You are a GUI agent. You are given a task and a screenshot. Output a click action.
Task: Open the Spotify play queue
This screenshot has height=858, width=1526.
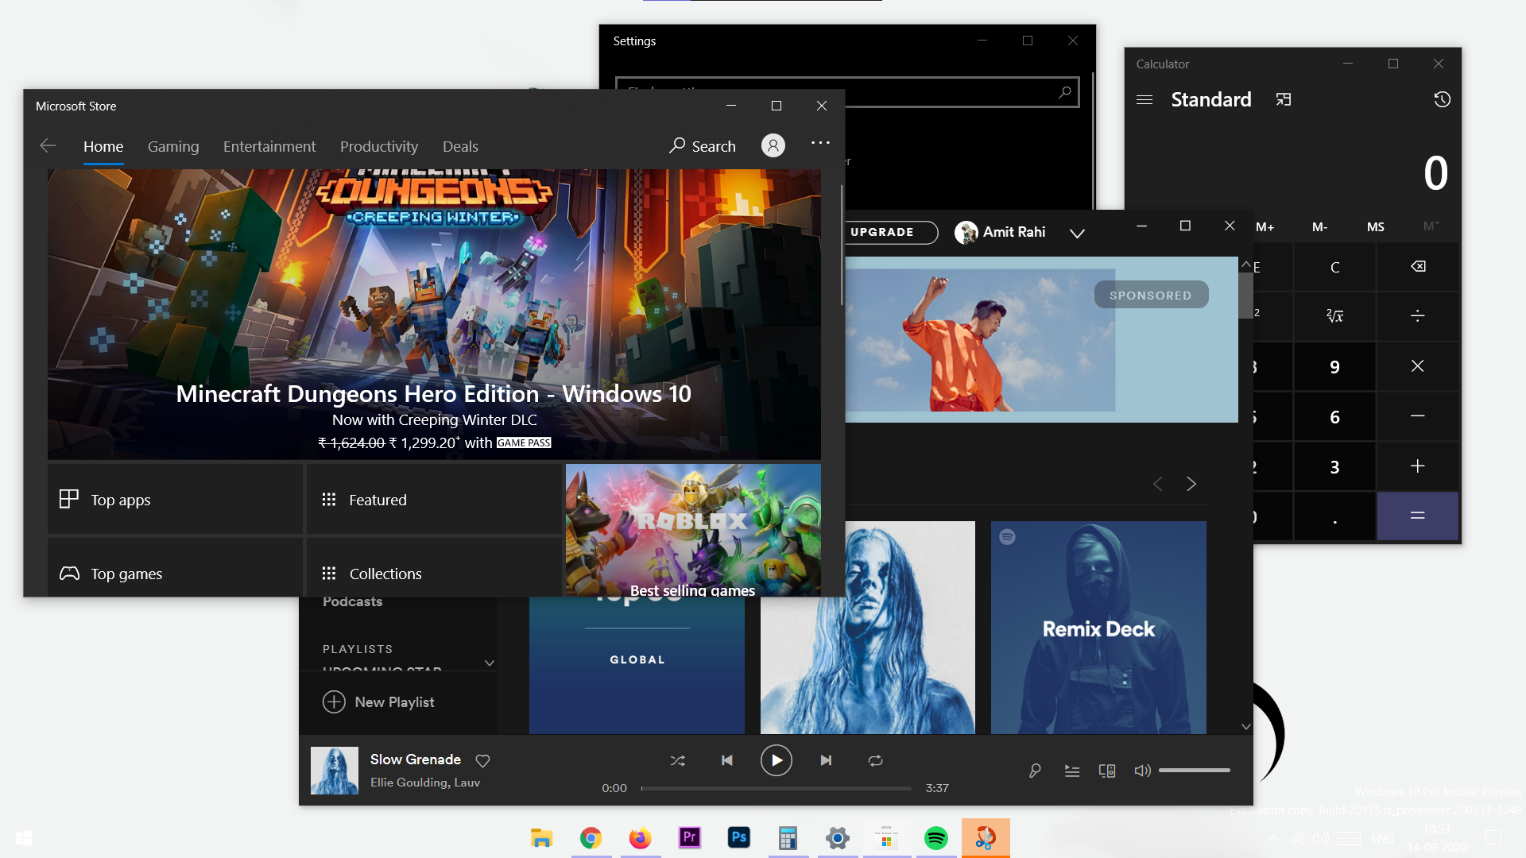[1071, 770]
